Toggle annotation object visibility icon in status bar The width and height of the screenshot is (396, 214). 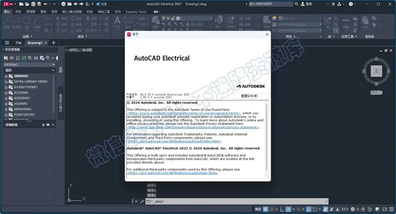click(x=326, y=209)
